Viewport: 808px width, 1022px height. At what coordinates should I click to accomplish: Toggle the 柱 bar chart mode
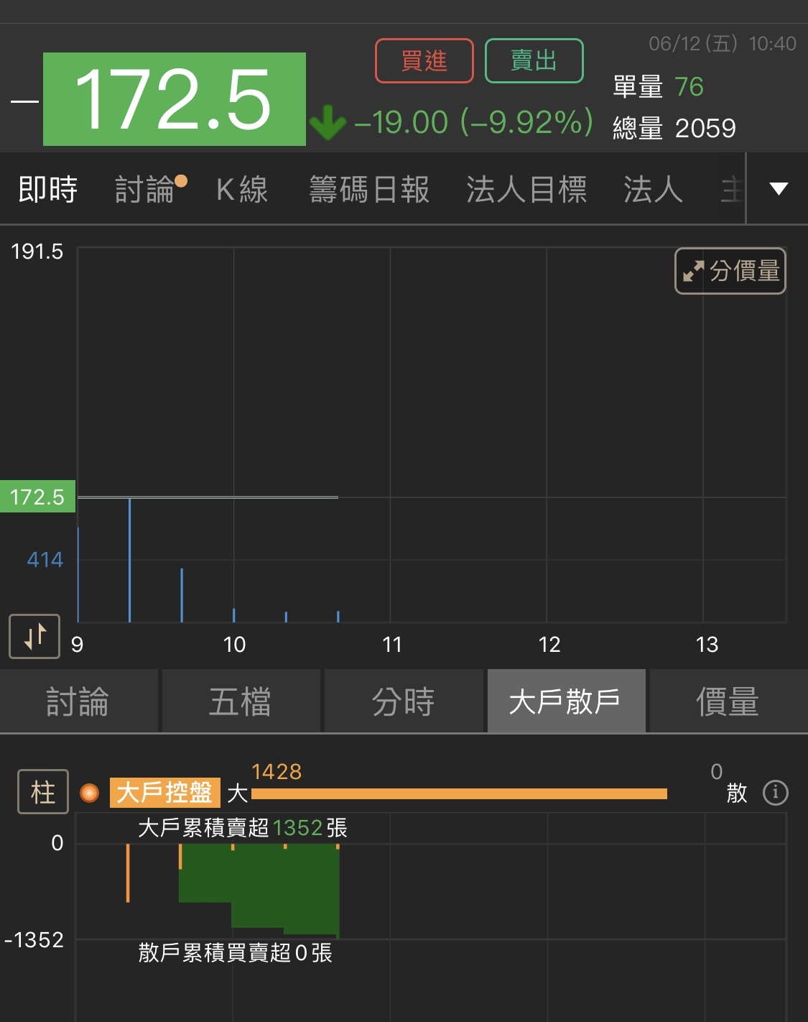43,792
